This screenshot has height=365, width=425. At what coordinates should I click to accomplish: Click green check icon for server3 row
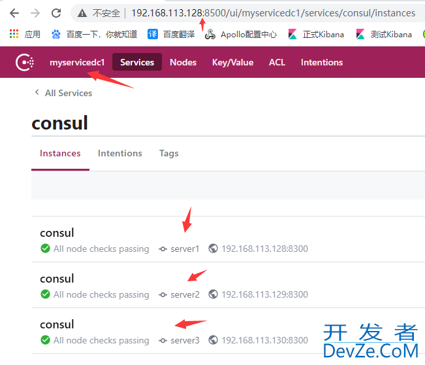tap(45, 339)
